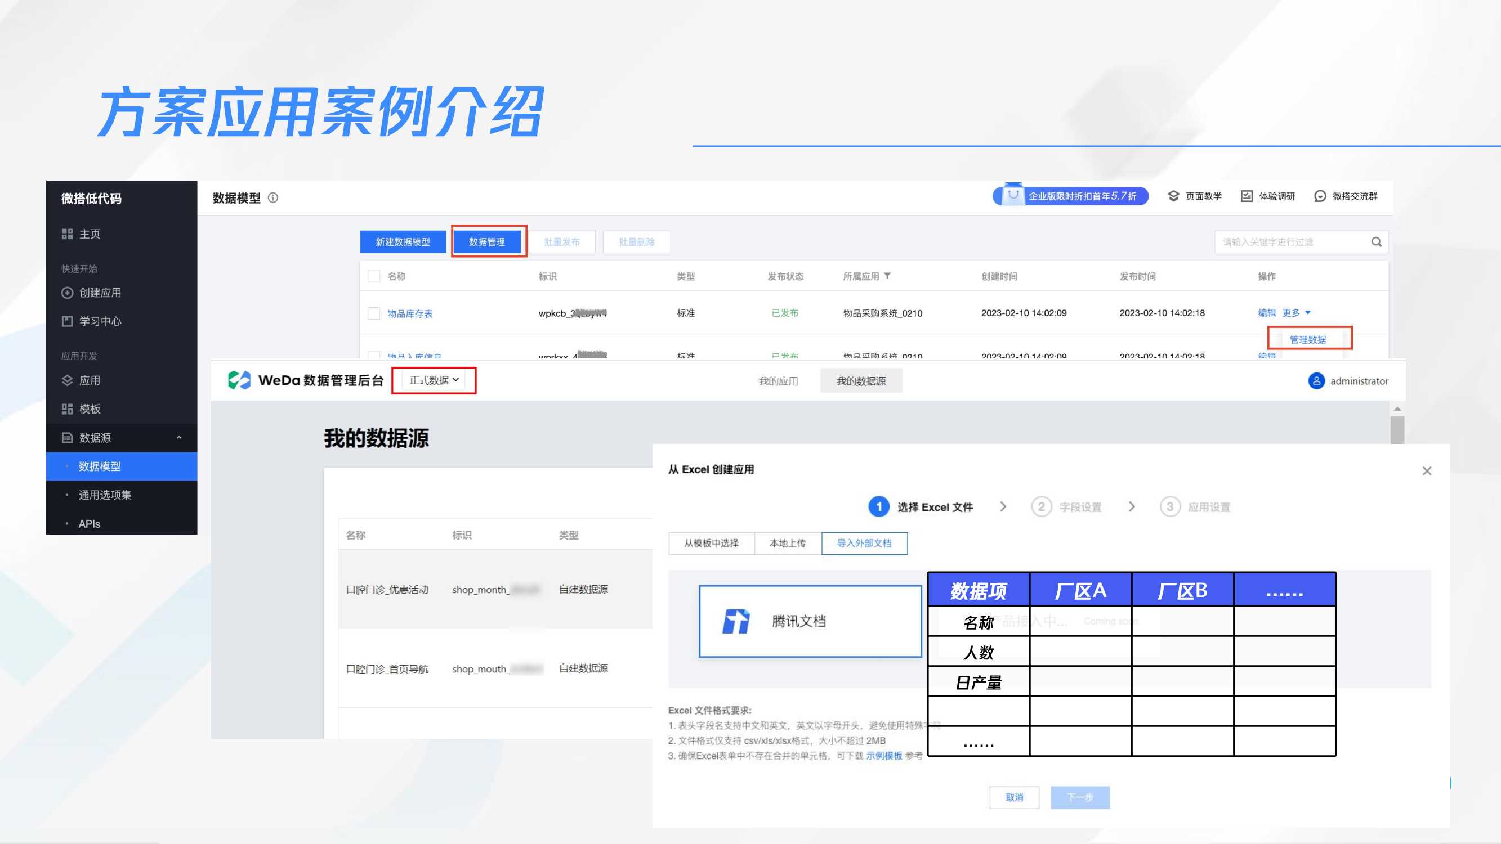Click the search magnifier in the filter box

click(x=1377, y=241)
